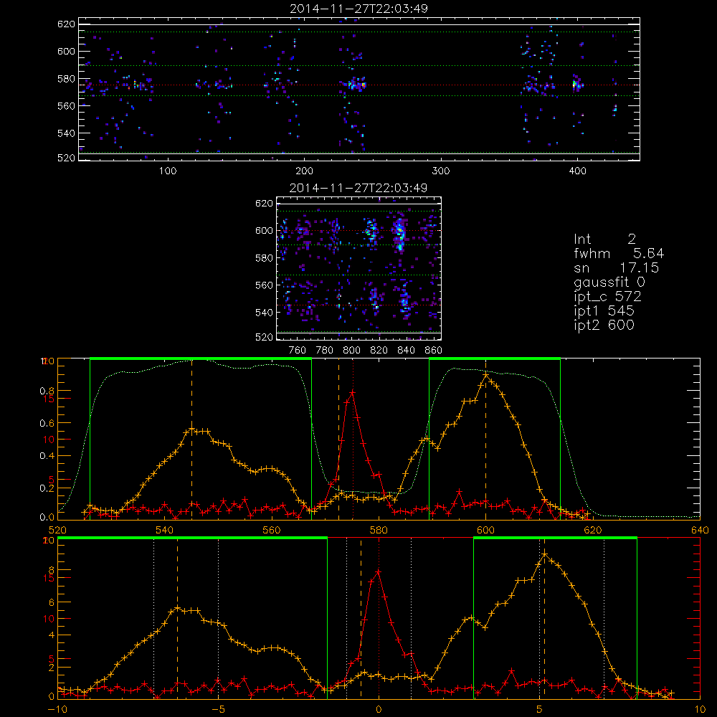Click x-axis label 640 on profile plot
This screenshot has height=717, width=717.
coord(700,530)
